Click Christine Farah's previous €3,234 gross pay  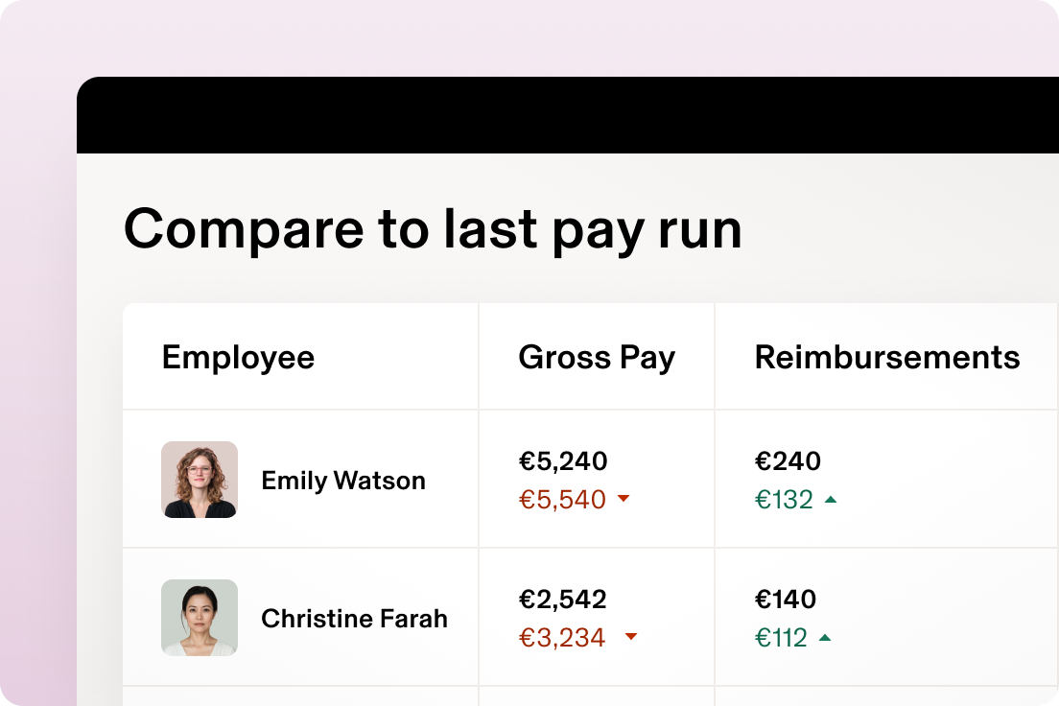(x=561, y=638)
